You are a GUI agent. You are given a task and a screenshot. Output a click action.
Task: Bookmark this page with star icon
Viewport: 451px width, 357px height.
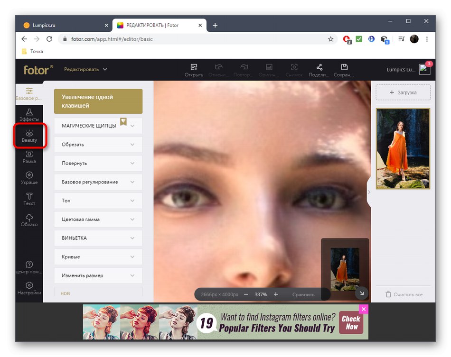(x=330, y=39)
